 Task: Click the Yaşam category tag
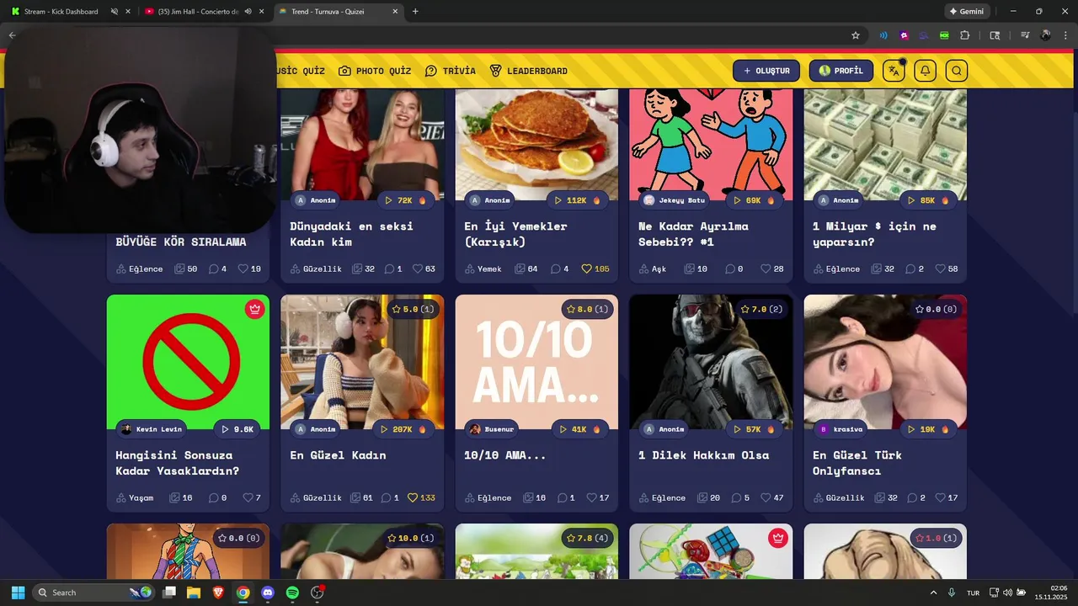pos(135,497)
